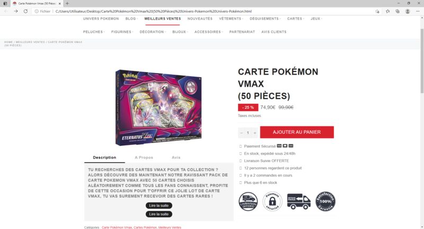This screenshot has width=424, height=229.
Task: Open browser settings ellipsis menu
Action: point(418,11)
